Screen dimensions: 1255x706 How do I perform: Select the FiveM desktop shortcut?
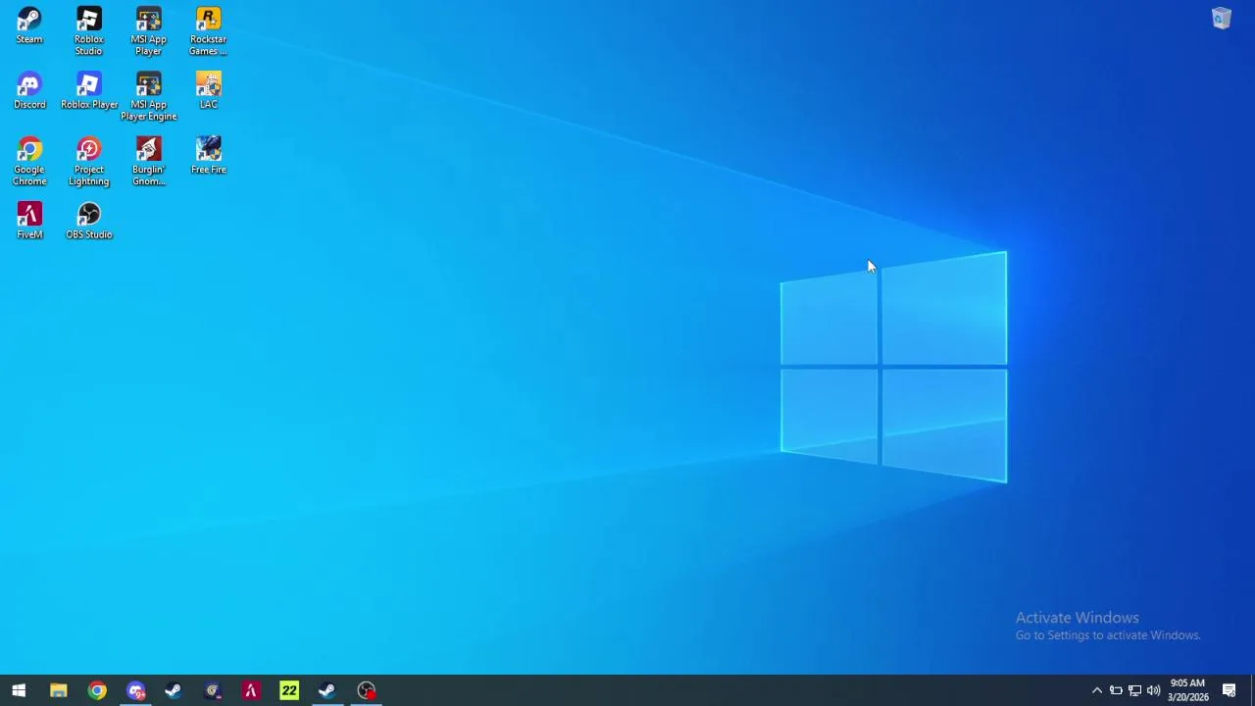click(29, 221)
